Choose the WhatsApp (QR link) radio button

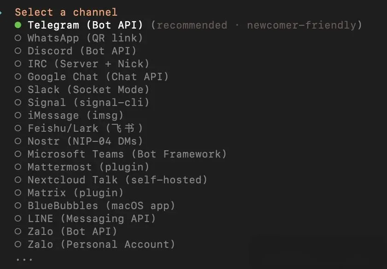(x=18, y=38)
